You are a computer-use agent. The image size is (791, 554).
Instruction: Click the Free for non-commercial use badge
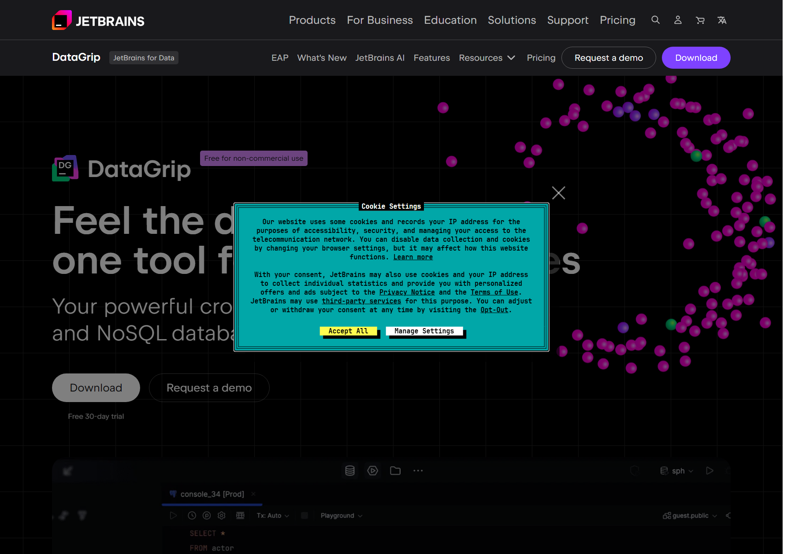point(254,158)
